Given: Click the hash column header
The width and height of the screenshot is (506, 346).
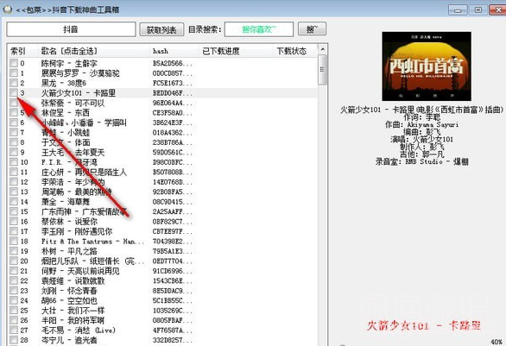Looking at the screenshot, I should [x=174, y=51].
